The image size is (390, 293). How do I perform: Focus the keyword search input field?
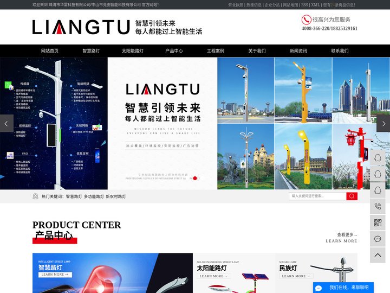(x=317, y=196)
